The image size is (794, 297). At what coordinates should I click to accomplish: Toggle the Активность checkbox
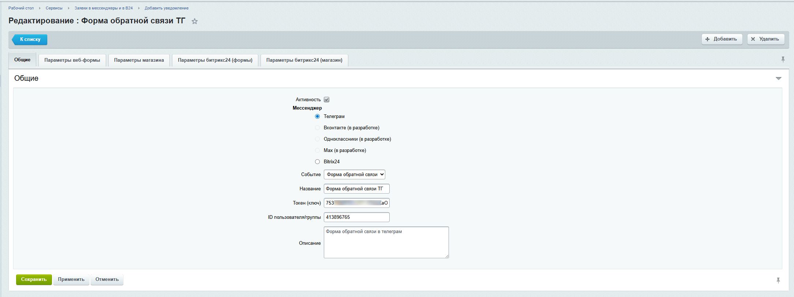pos(326,100)
